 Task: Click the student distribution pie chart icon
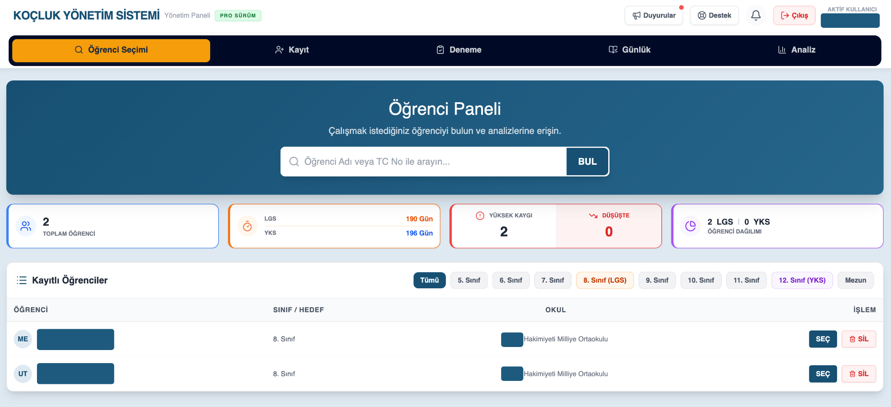pyautogui.click(x=690, y=226)
